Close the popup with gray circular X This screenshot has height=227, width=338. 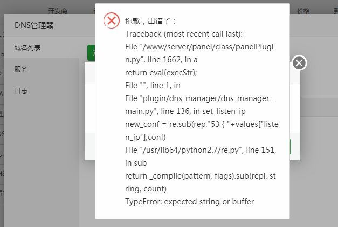299,63
